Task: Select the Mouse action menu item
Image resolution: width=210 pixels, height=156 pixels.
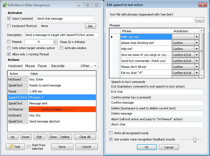Action: pyautogui.click(x=30, y=66)
